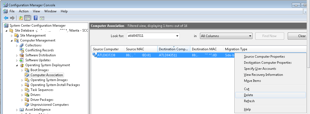Viewport: 310px width, 114px height.
Task: Click the Software Updates icon
Action: [21, 60]
